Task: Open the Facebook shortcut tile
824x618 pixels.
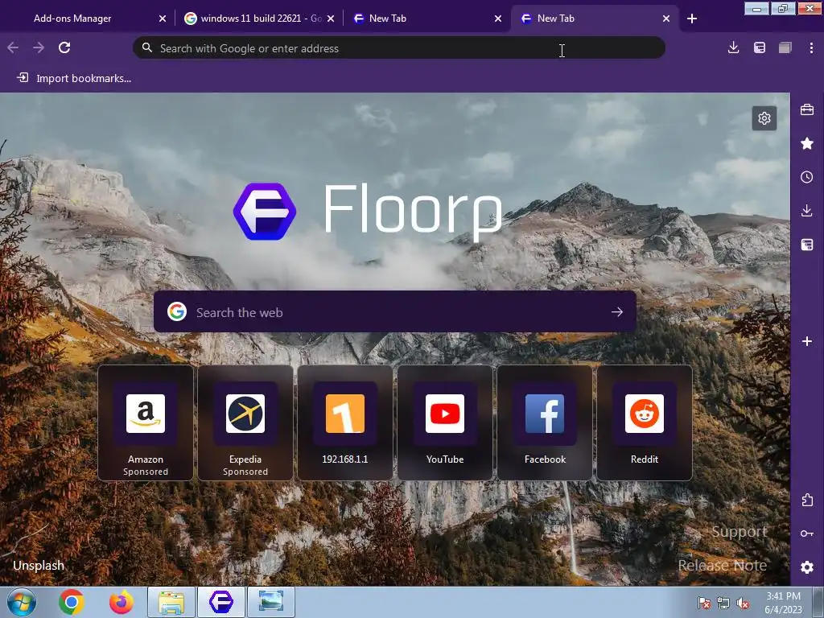Action: pyautogui.click(x=545, y=422)
